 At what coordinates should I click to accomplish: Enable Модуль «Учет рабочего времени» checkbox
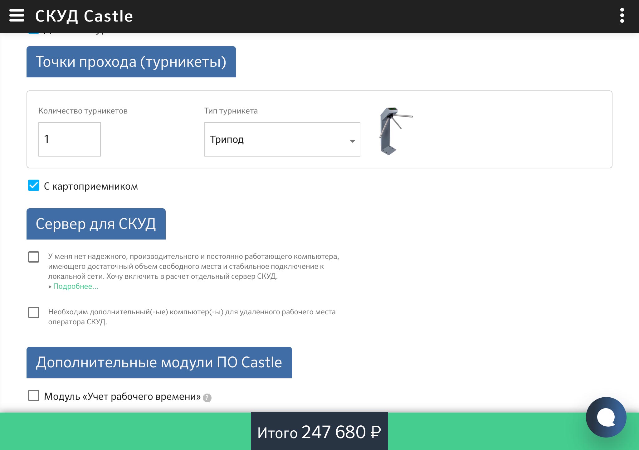pos(34,395)
